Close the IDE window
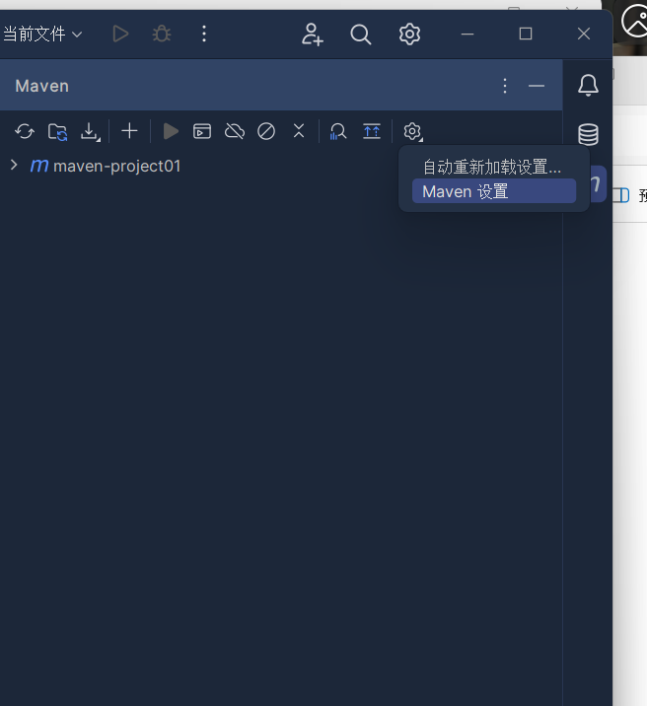647x706 pixels. tap(584, 34)
